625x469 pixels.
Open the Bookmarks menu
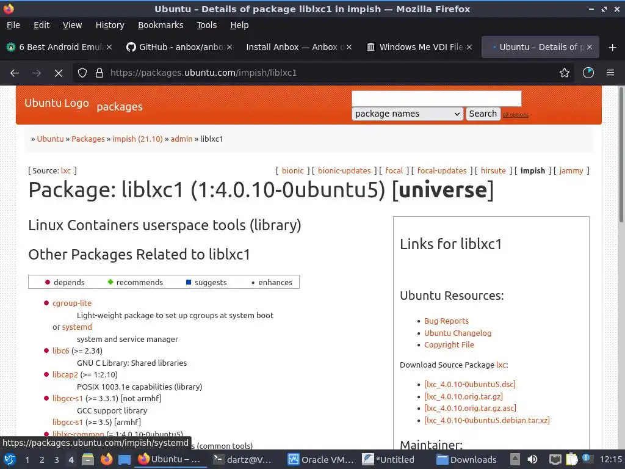point(161,25)
